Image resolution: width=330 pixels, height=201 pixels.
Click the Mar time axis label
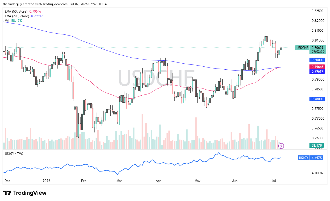coord(119,181)
